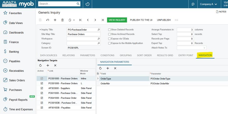Go to last record arrow
The height and width of the screenshot is (114, 228).
(x=103, y=20)
